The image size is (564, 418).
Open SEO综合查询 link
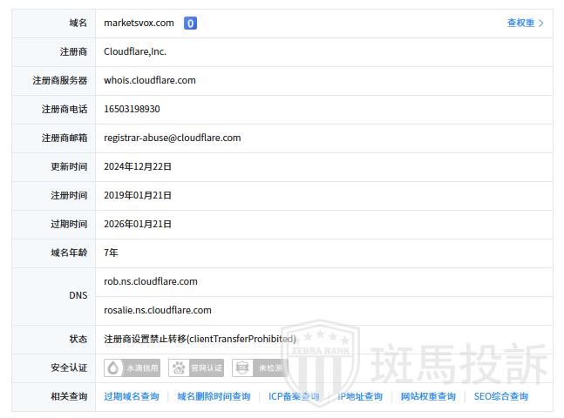coord(501,397)
